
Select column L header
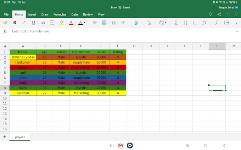click(x=217, y=46)
